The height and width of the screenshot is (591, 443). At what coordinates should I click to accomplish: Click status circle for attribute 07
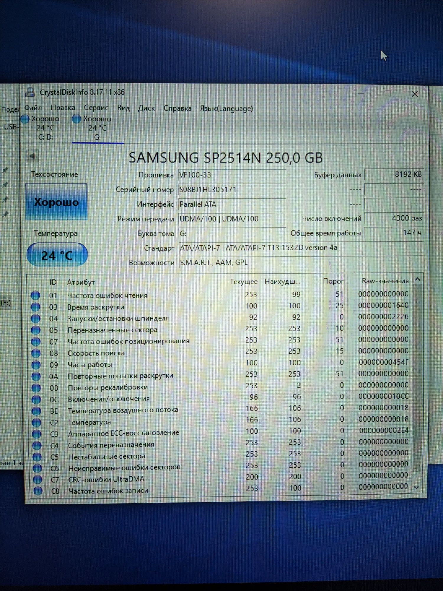[x=36, y=342]
